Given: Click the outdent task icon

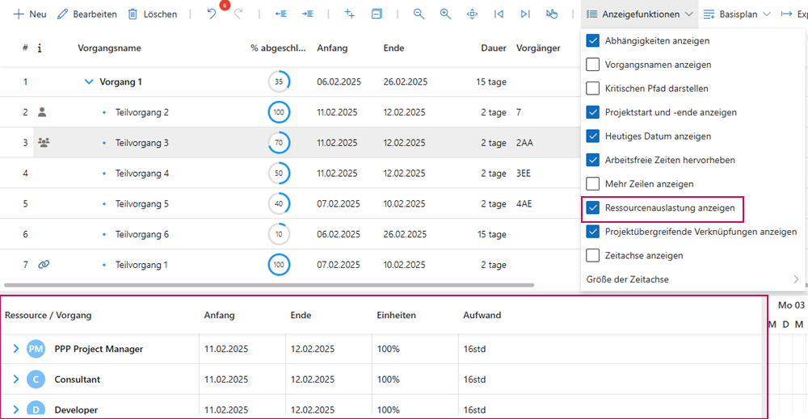Looking at the screenshot, I should [280, 15].
